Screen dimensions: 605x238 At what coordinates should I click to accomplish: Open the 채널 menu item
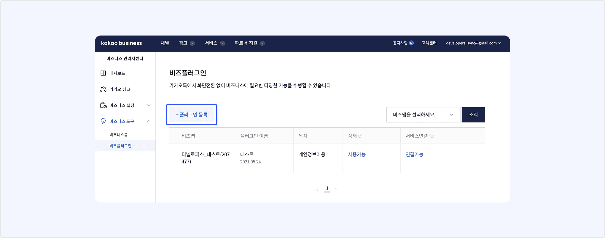(x=165, y=43)
